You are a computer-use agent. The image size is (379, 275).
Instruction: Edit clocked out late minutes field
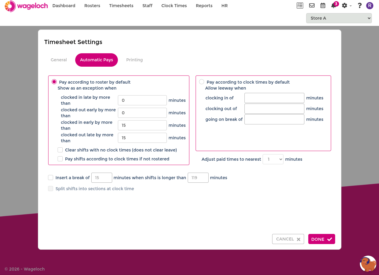point(142,138)
